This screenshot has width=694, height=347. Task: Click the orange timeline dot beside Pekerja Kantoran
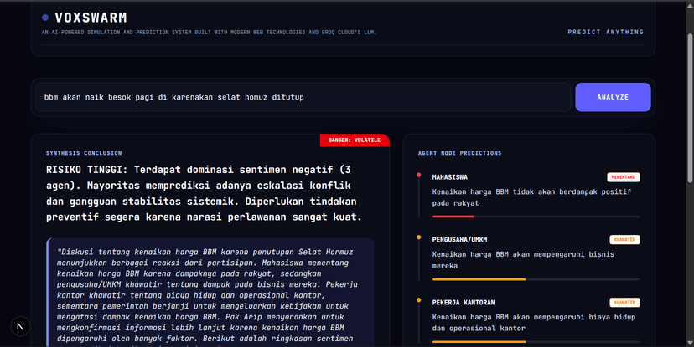tap(419, 300)
